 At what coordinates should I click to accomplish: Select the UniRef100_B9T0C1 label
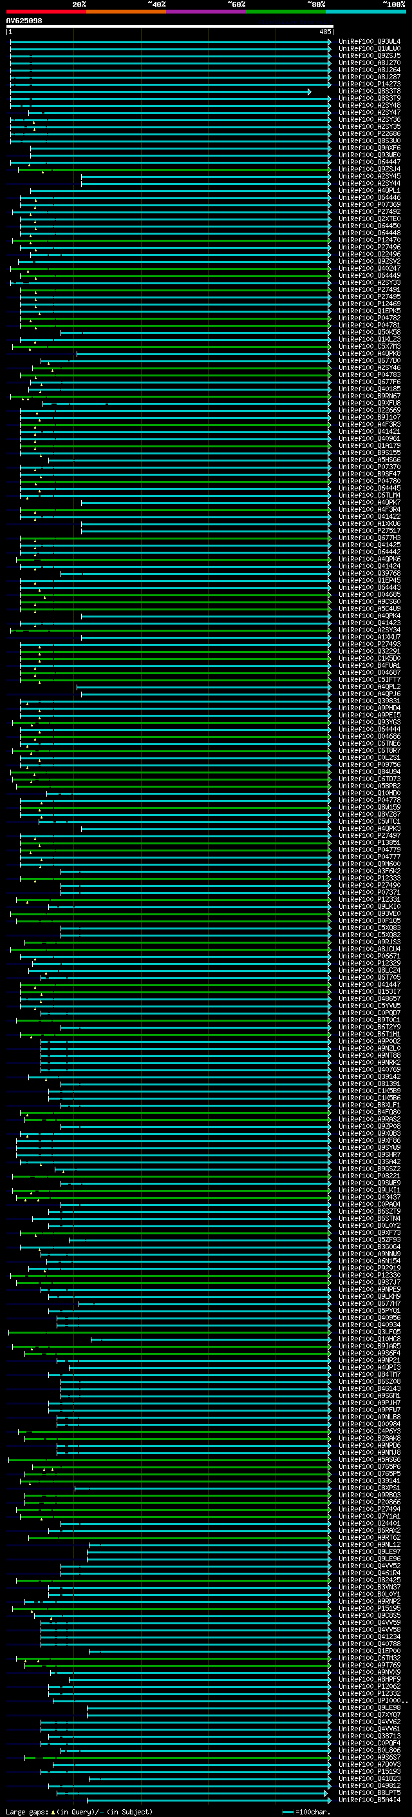pyautogui.click(x=369, y=1020)
